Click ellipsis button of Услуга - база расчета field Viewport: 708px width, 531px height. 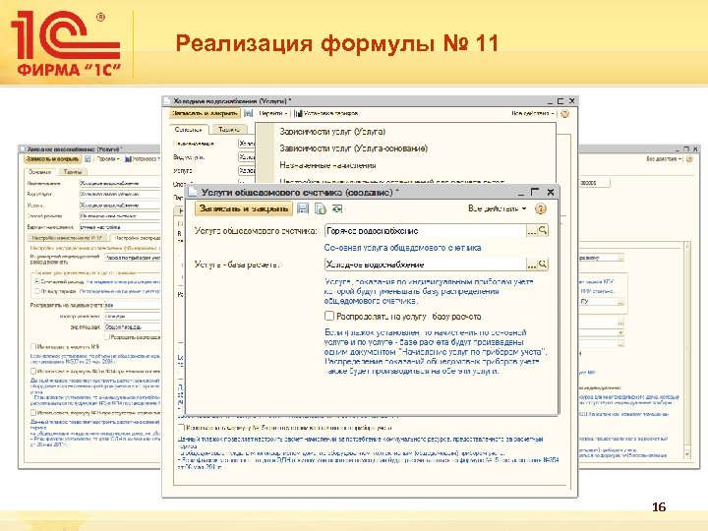[532, 265]
